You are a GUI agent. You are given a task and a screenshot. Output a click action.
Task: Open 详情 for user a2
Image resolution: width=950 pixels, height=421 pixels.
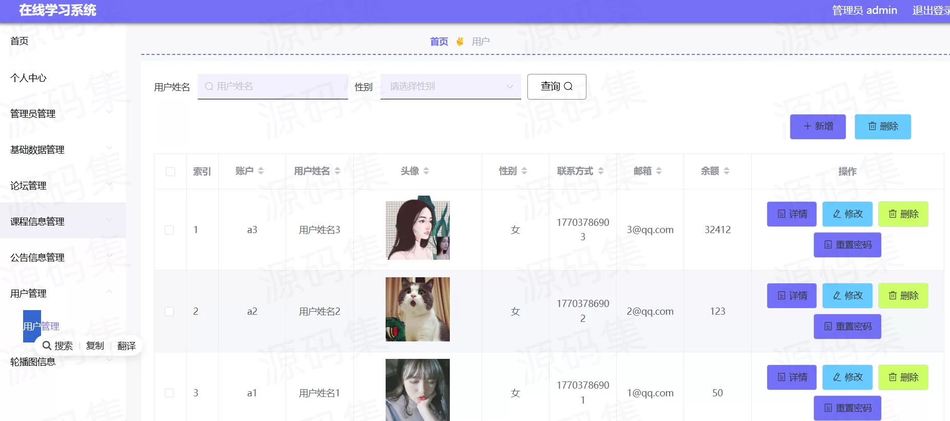click(x=792, y=296)
